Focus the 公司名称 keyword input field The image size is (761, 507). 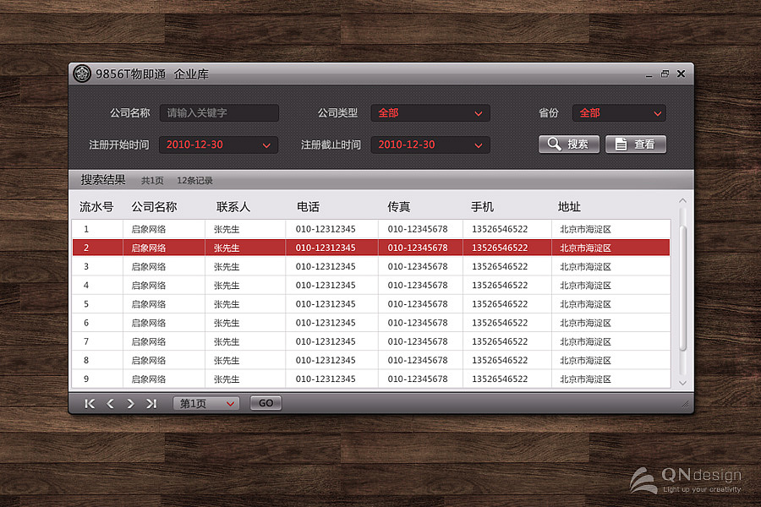(x=219, y=113)
